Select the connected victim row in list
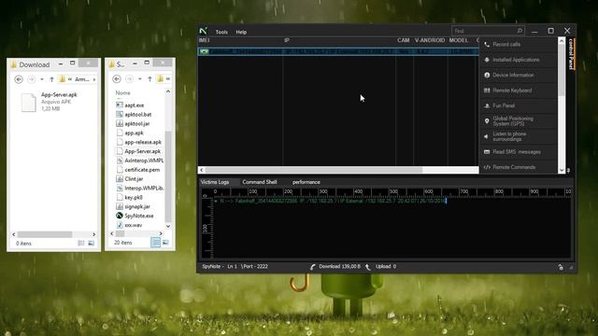The width and height of the screenshot is (598, 336). [x=338, y=51]
